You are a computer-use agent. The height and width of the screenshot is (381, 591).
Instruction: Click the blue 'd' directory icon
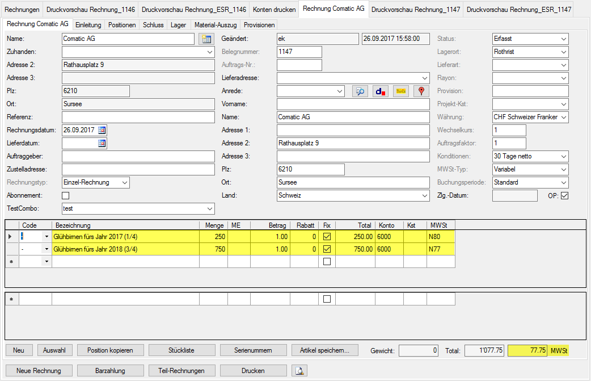[x=380, y=91]
